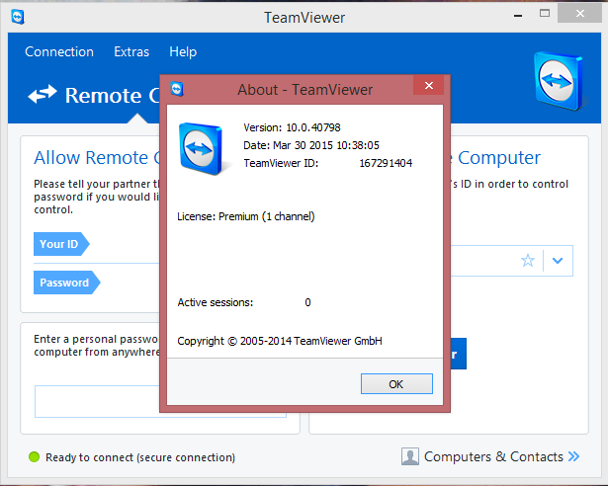Click the double chevron next to Computers & Contacts
The height and width of the screenshot is (486, 608).
(x=573, y=456)
